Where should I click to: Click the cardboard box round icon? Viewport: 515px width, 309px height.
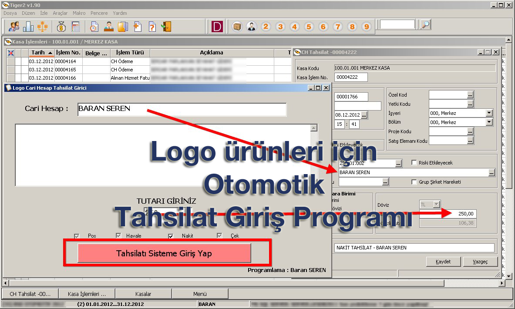(237, 27)
